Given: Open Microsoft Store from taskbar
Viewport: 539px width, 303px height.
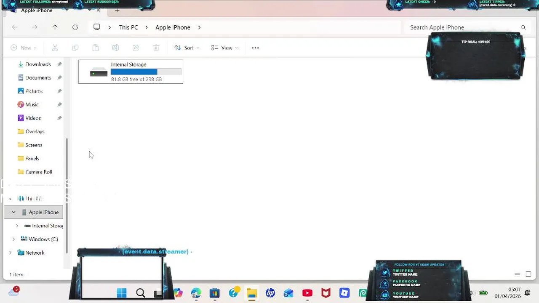Looking at the screenshot, I should click(x=214, y=293).
